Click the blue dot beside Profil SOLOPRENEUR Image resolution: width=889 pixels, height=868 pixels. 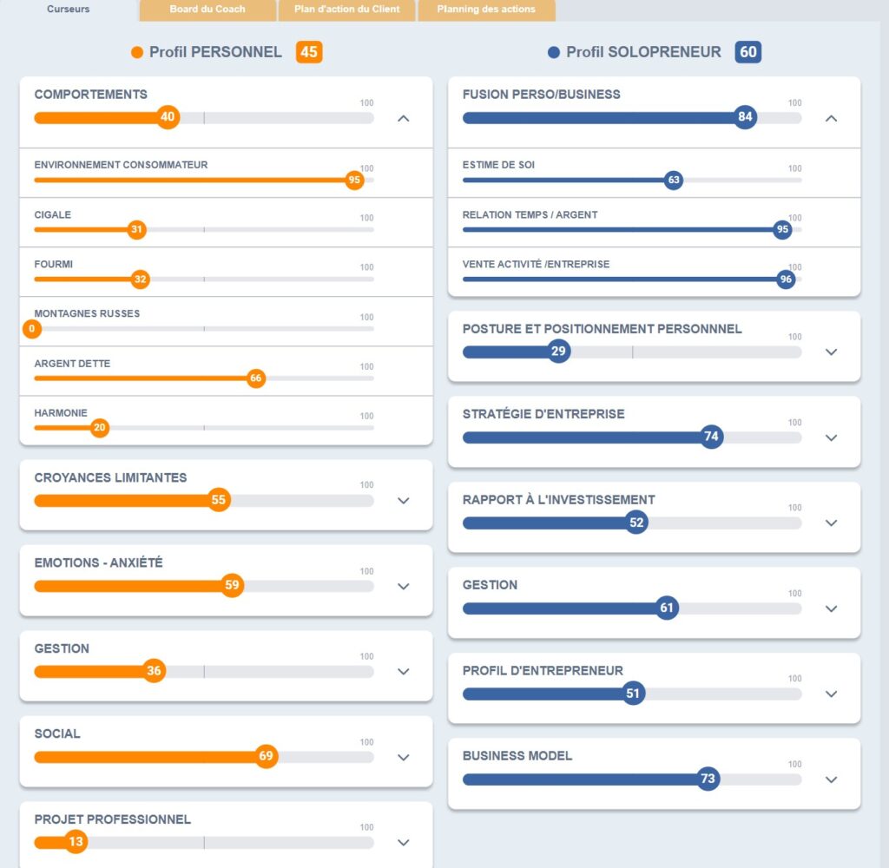click(554, 53)
